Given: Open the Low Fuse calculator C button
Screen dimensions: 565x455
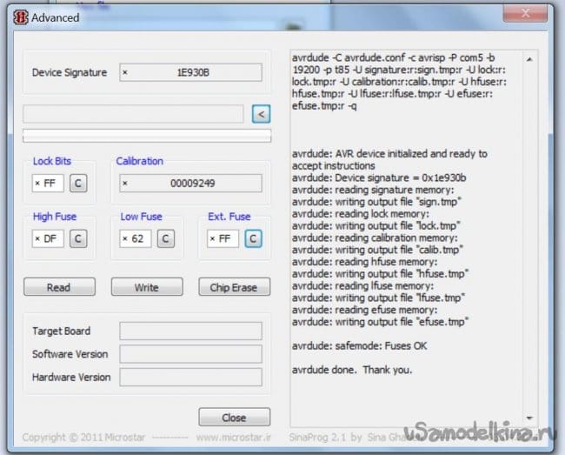Looking at the screenshot, I should click(164, 238).
